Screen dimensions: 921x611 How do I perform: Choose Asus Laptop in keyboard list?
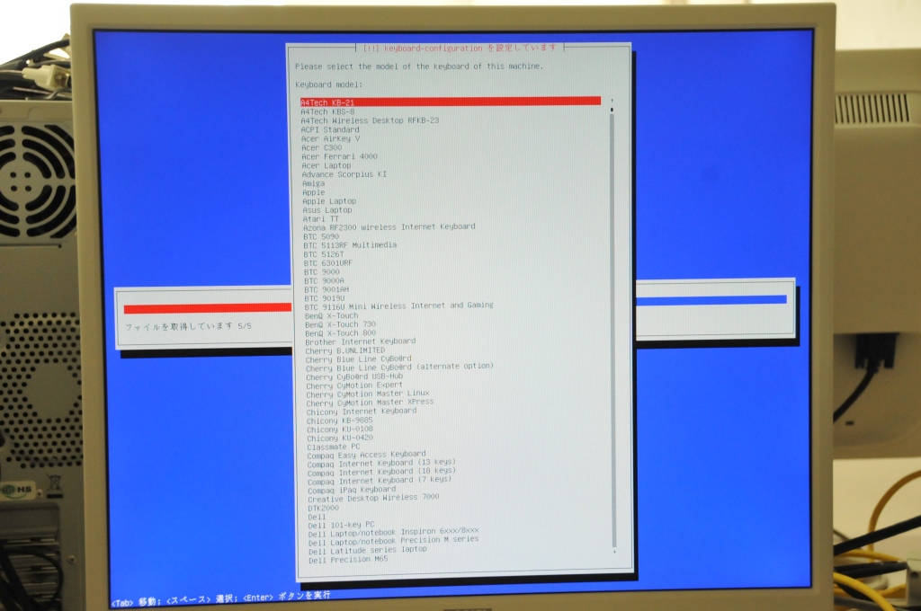tap(327, 210)
